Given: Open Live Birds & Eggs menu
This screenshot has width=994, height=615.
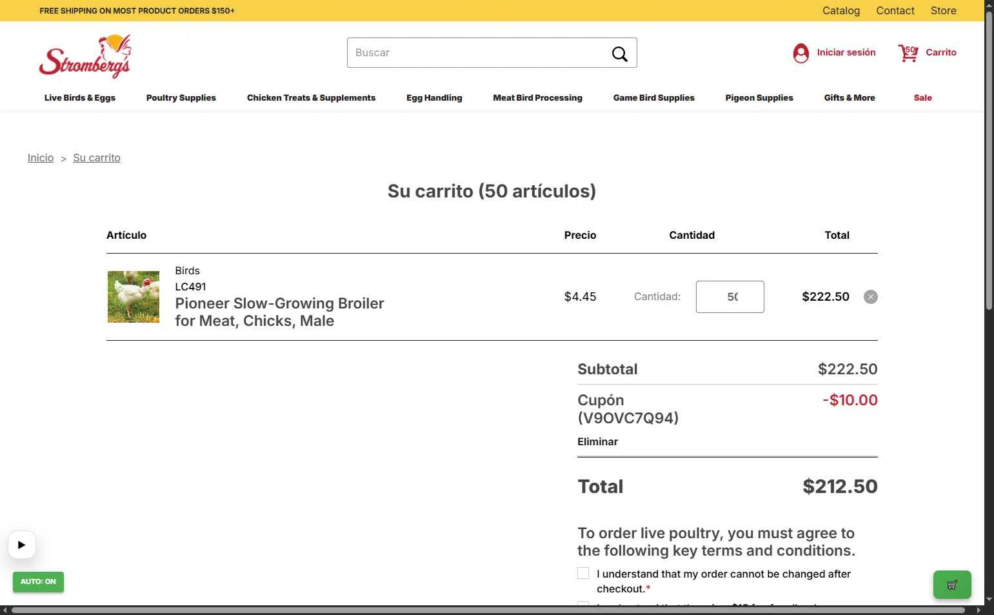Looking at the screenshot, I should 80,98.
